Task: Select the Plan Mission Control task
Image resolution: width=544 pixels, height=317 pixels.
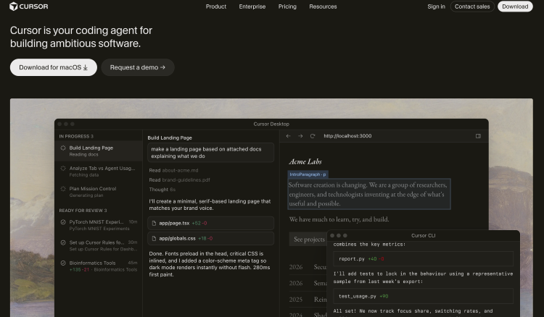Action: [99, 192]
